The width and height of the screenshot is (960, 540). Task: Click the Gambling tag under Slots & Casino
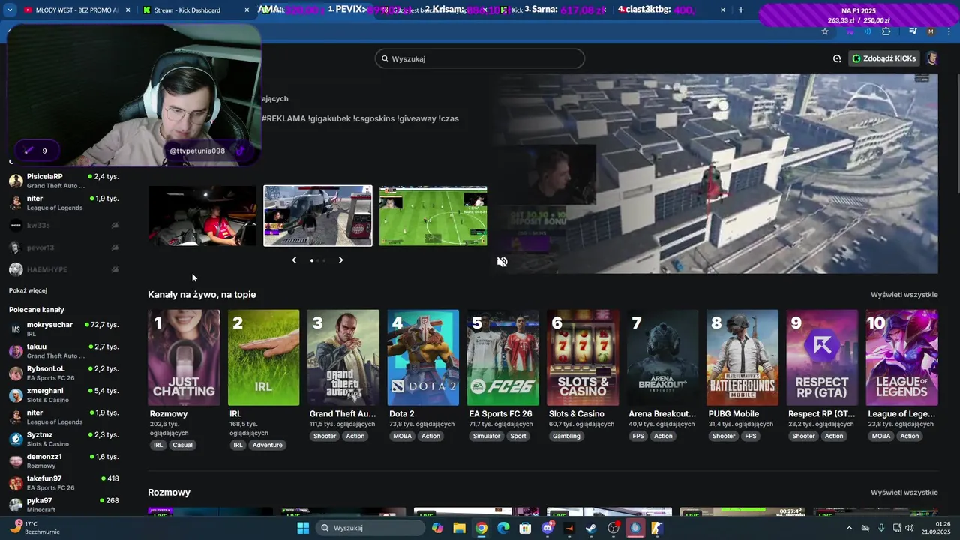click(x=567, y=436)
